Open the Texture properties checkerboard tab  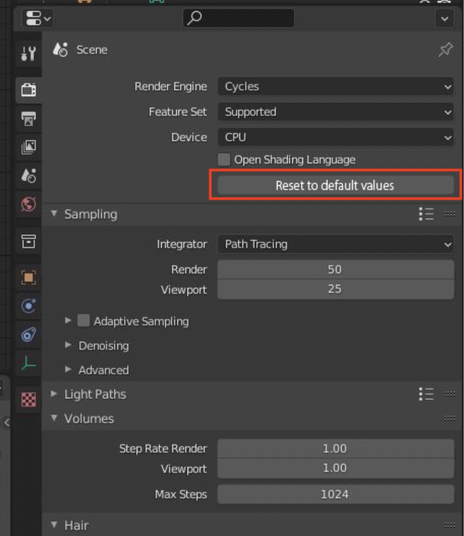pyautogui.click(x=29, y=399)
